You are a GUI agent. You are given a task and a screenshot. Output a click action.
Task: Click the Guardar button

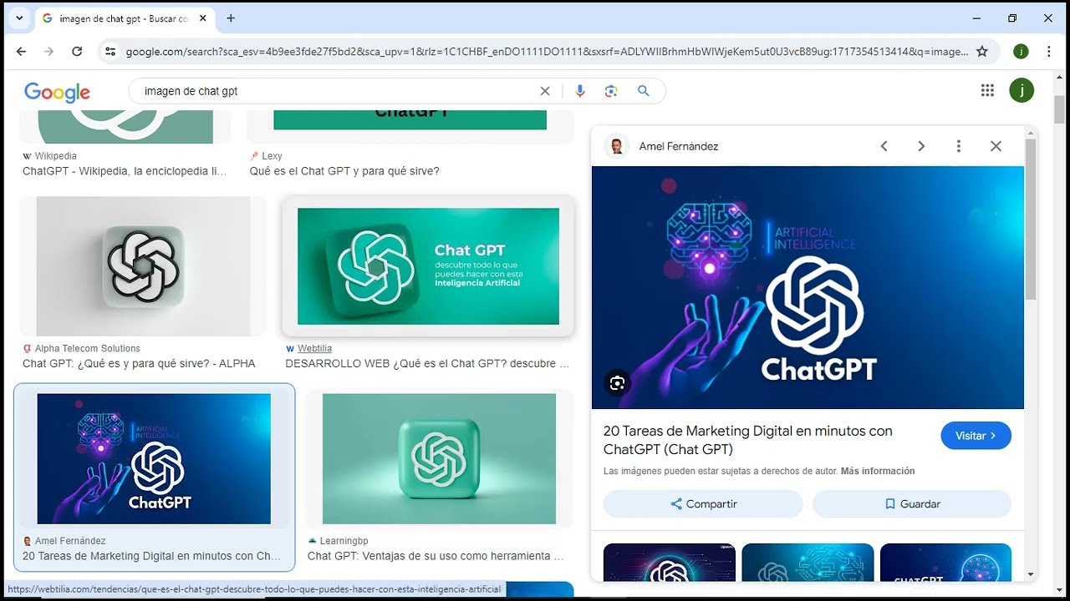[x=912, y=504]
